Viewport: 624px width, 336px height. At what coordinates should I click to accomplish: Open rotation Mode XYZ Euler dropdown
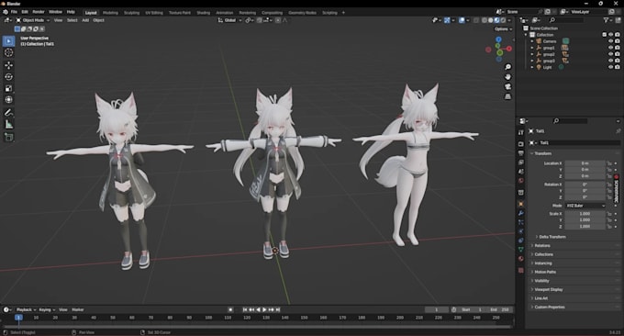coord(585,206)
